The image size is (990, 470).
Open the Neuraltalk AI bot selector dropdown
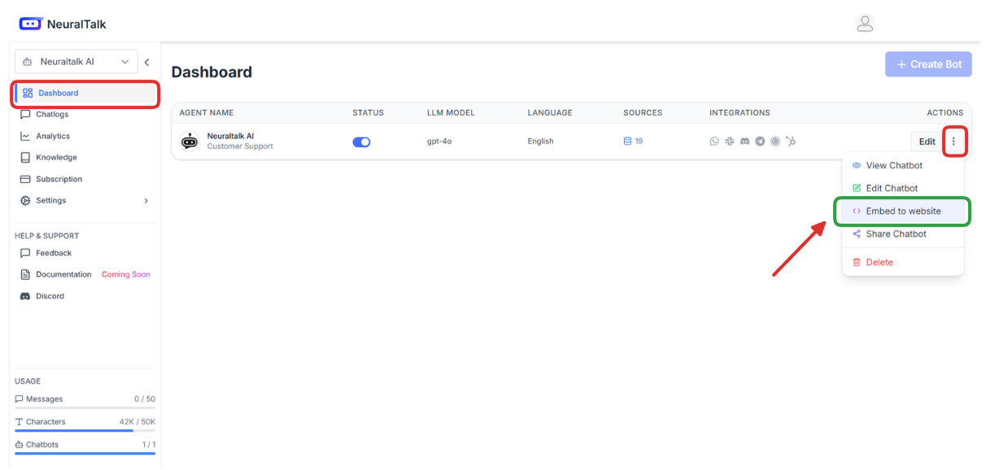coord(76,62)
